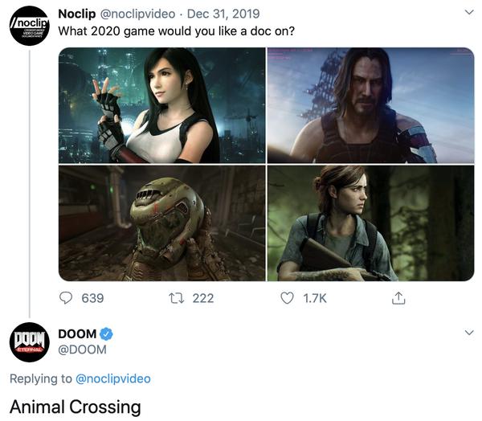The image size is (482, 421).
Task: Open the Doom Slayer helmet image
Action: (162, 223)
